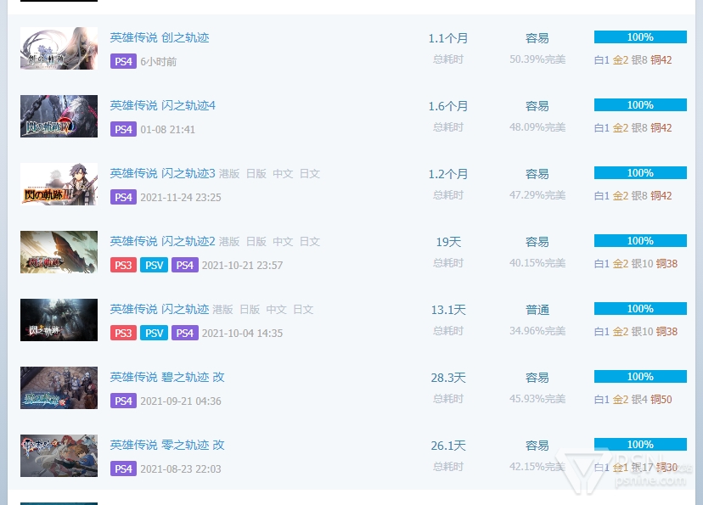Open the 零之轨迹 改 cover thumbnail
Image resolution: width=703 pixels, height=505 pixels.
pos(59,456)
